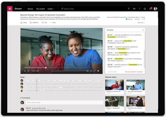Share the video using Share button
166x117 pixels.
tap(23, 23)
